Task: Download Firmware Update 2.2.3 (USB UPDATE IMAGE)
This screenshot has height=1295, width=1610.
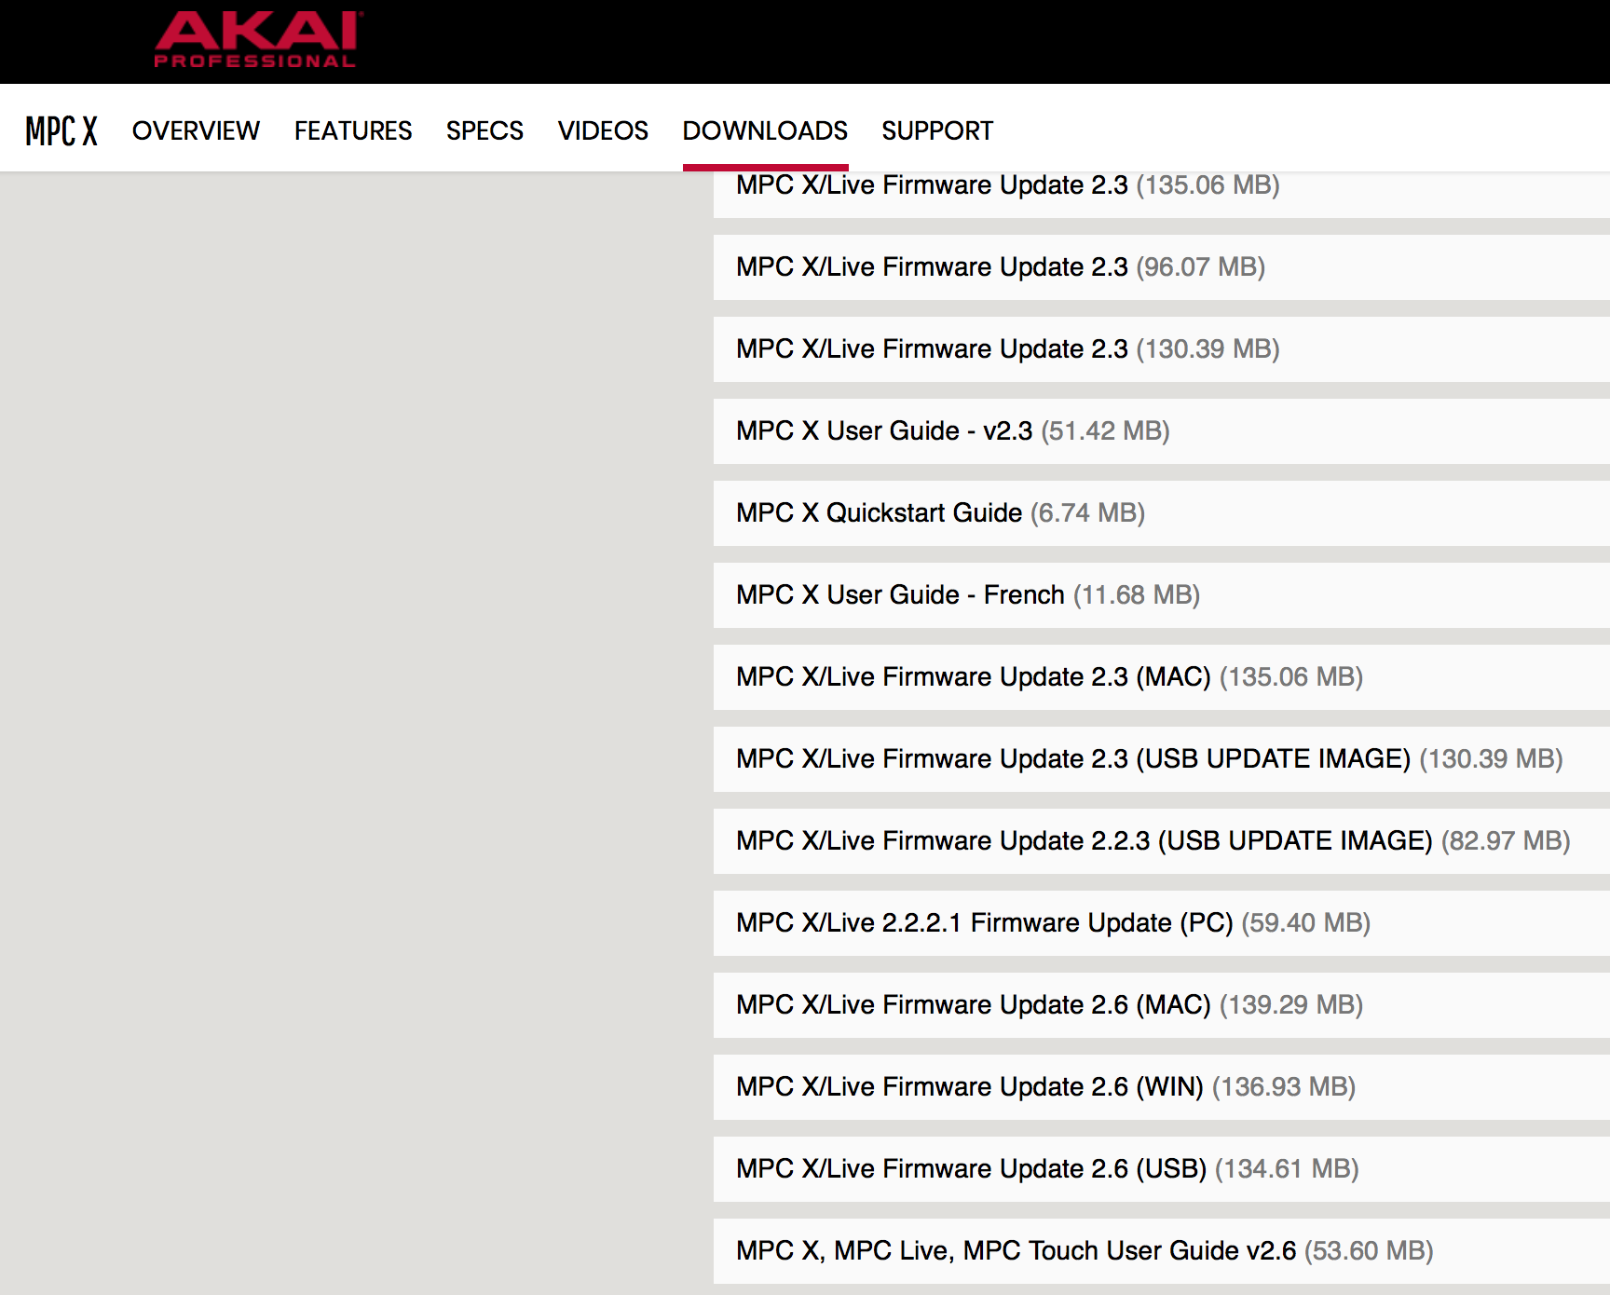Action: pyautogui.click(x=1162, y=841)
